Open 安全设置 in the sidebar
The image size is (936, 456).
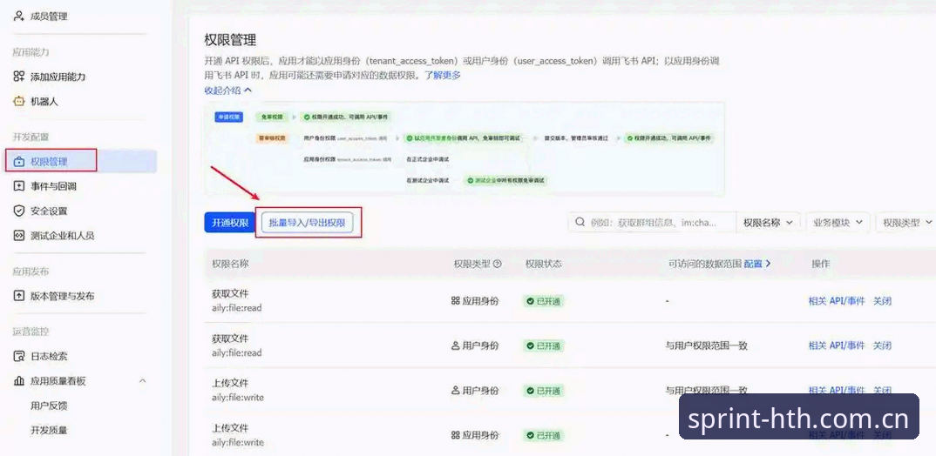[x=49, y=211]
